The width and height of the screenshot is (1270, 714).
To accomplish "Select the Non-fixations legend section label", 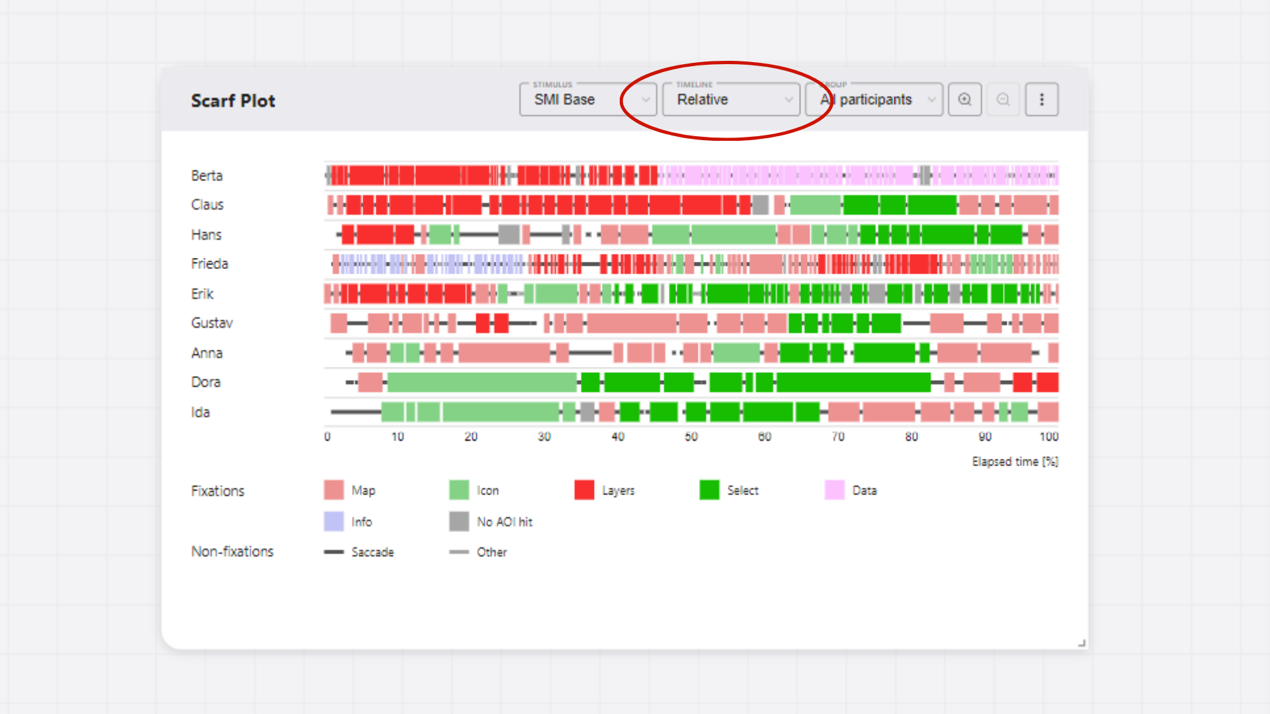I will pyautogui.click(x=232, y=551).
